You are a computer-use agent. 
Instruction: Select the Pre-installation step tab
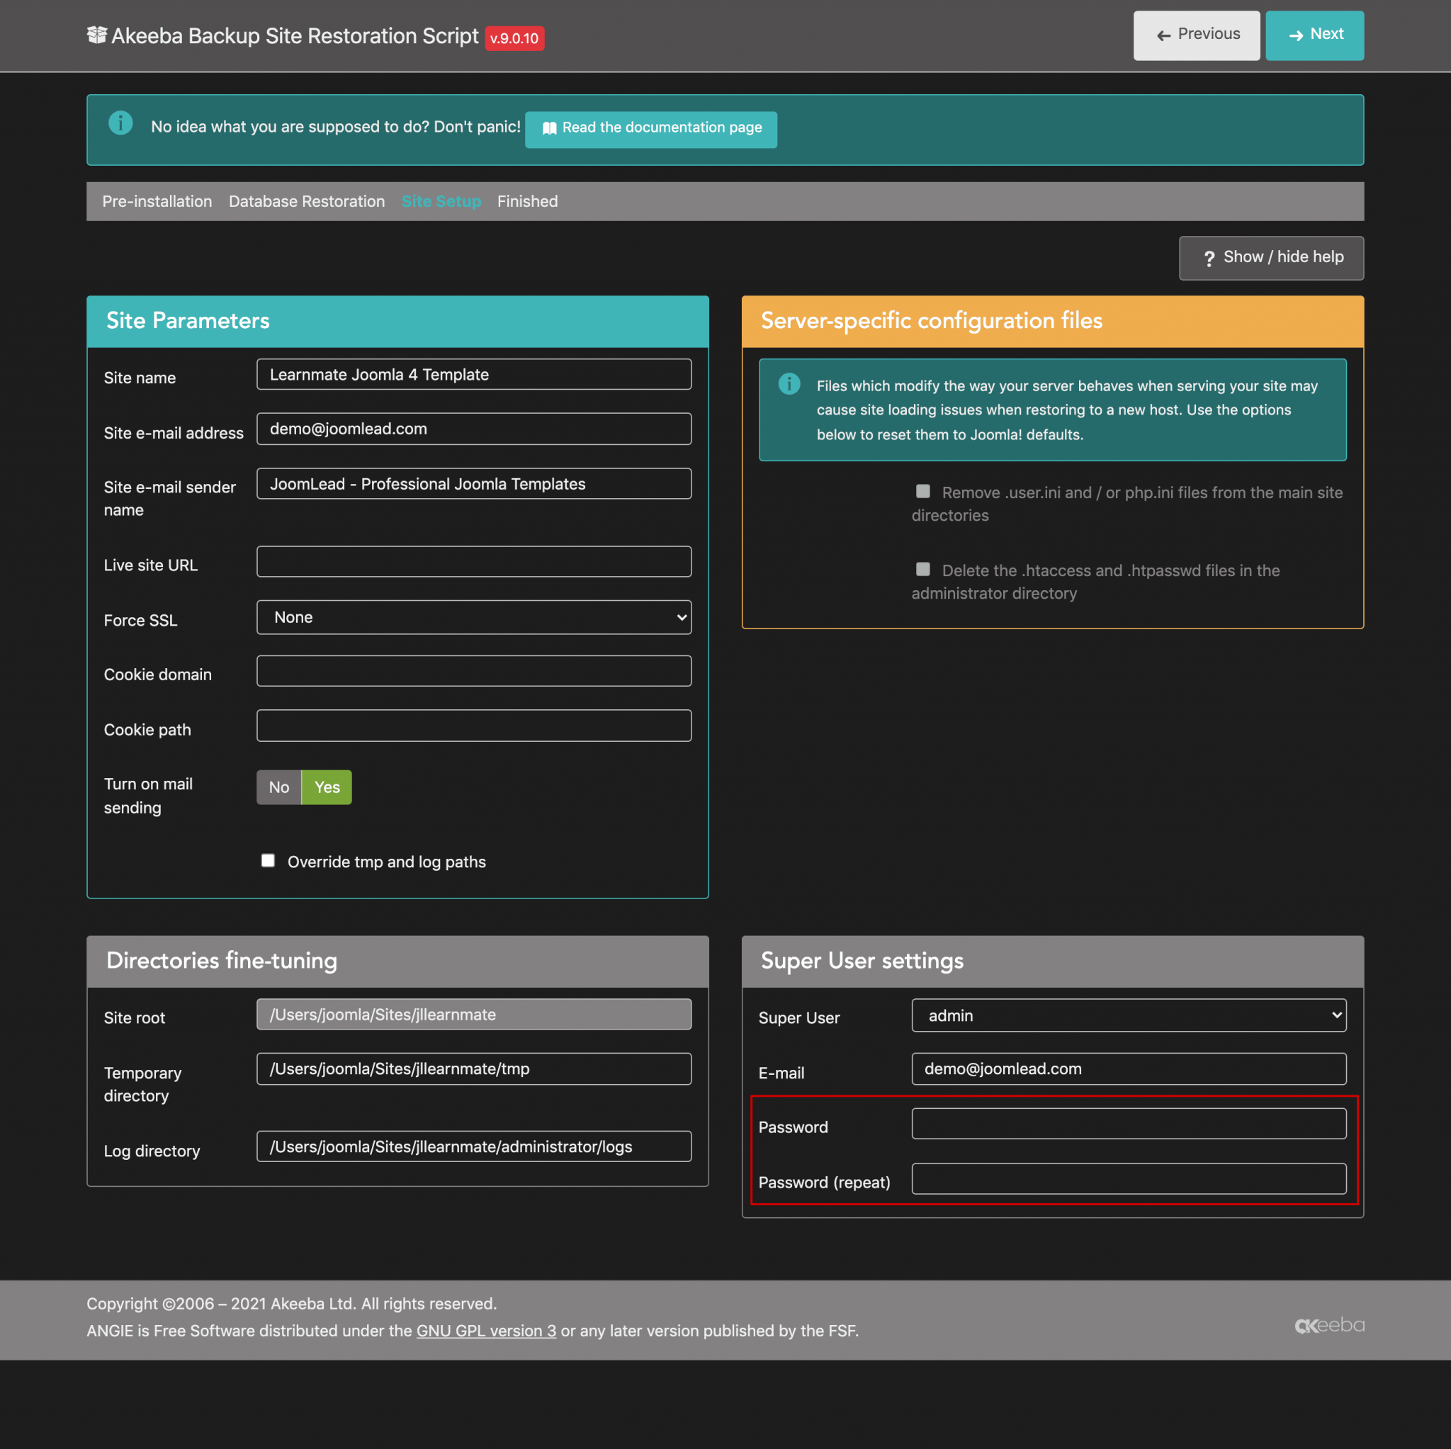coord(157,201)
